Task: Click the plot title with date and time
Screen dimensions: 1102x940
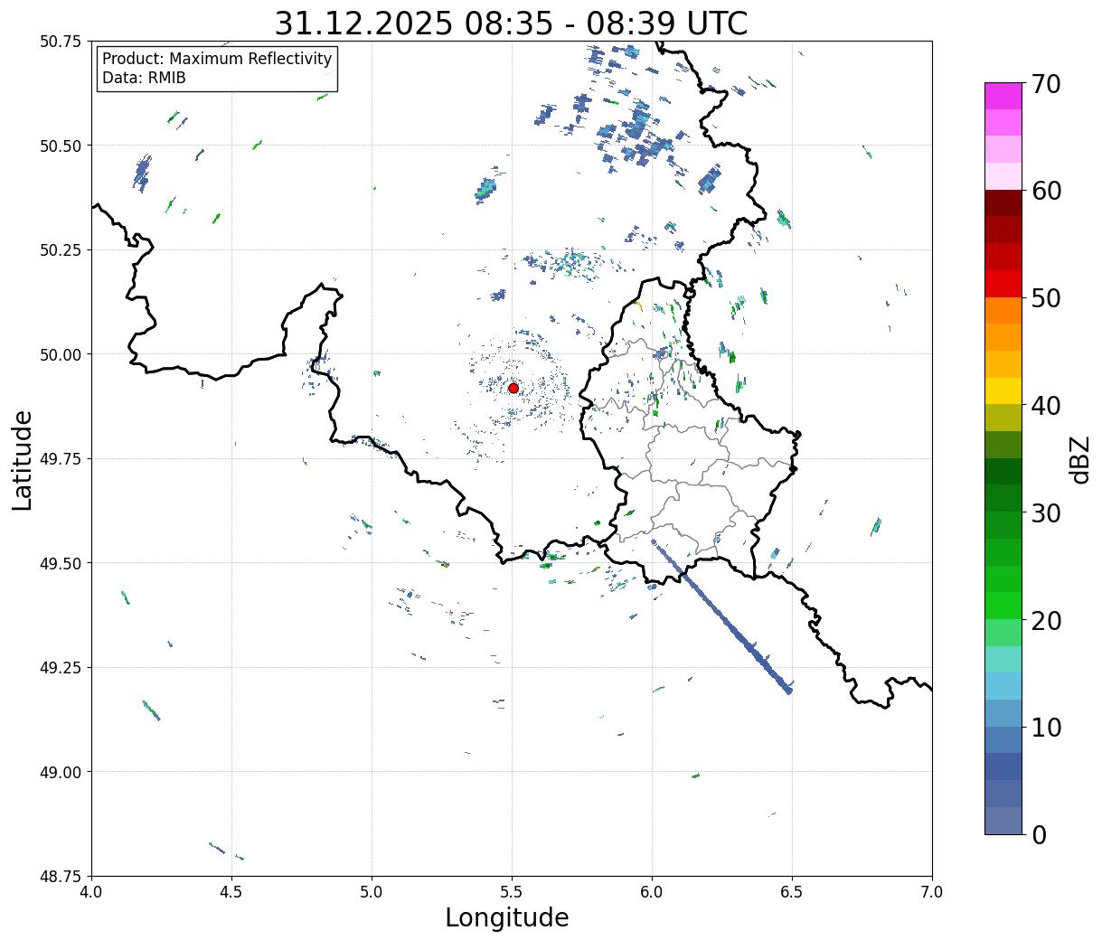Action: point(511,23)
